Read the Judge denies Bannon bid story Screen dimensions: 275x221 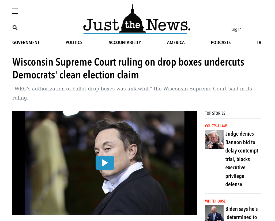[x=242, y=159]
